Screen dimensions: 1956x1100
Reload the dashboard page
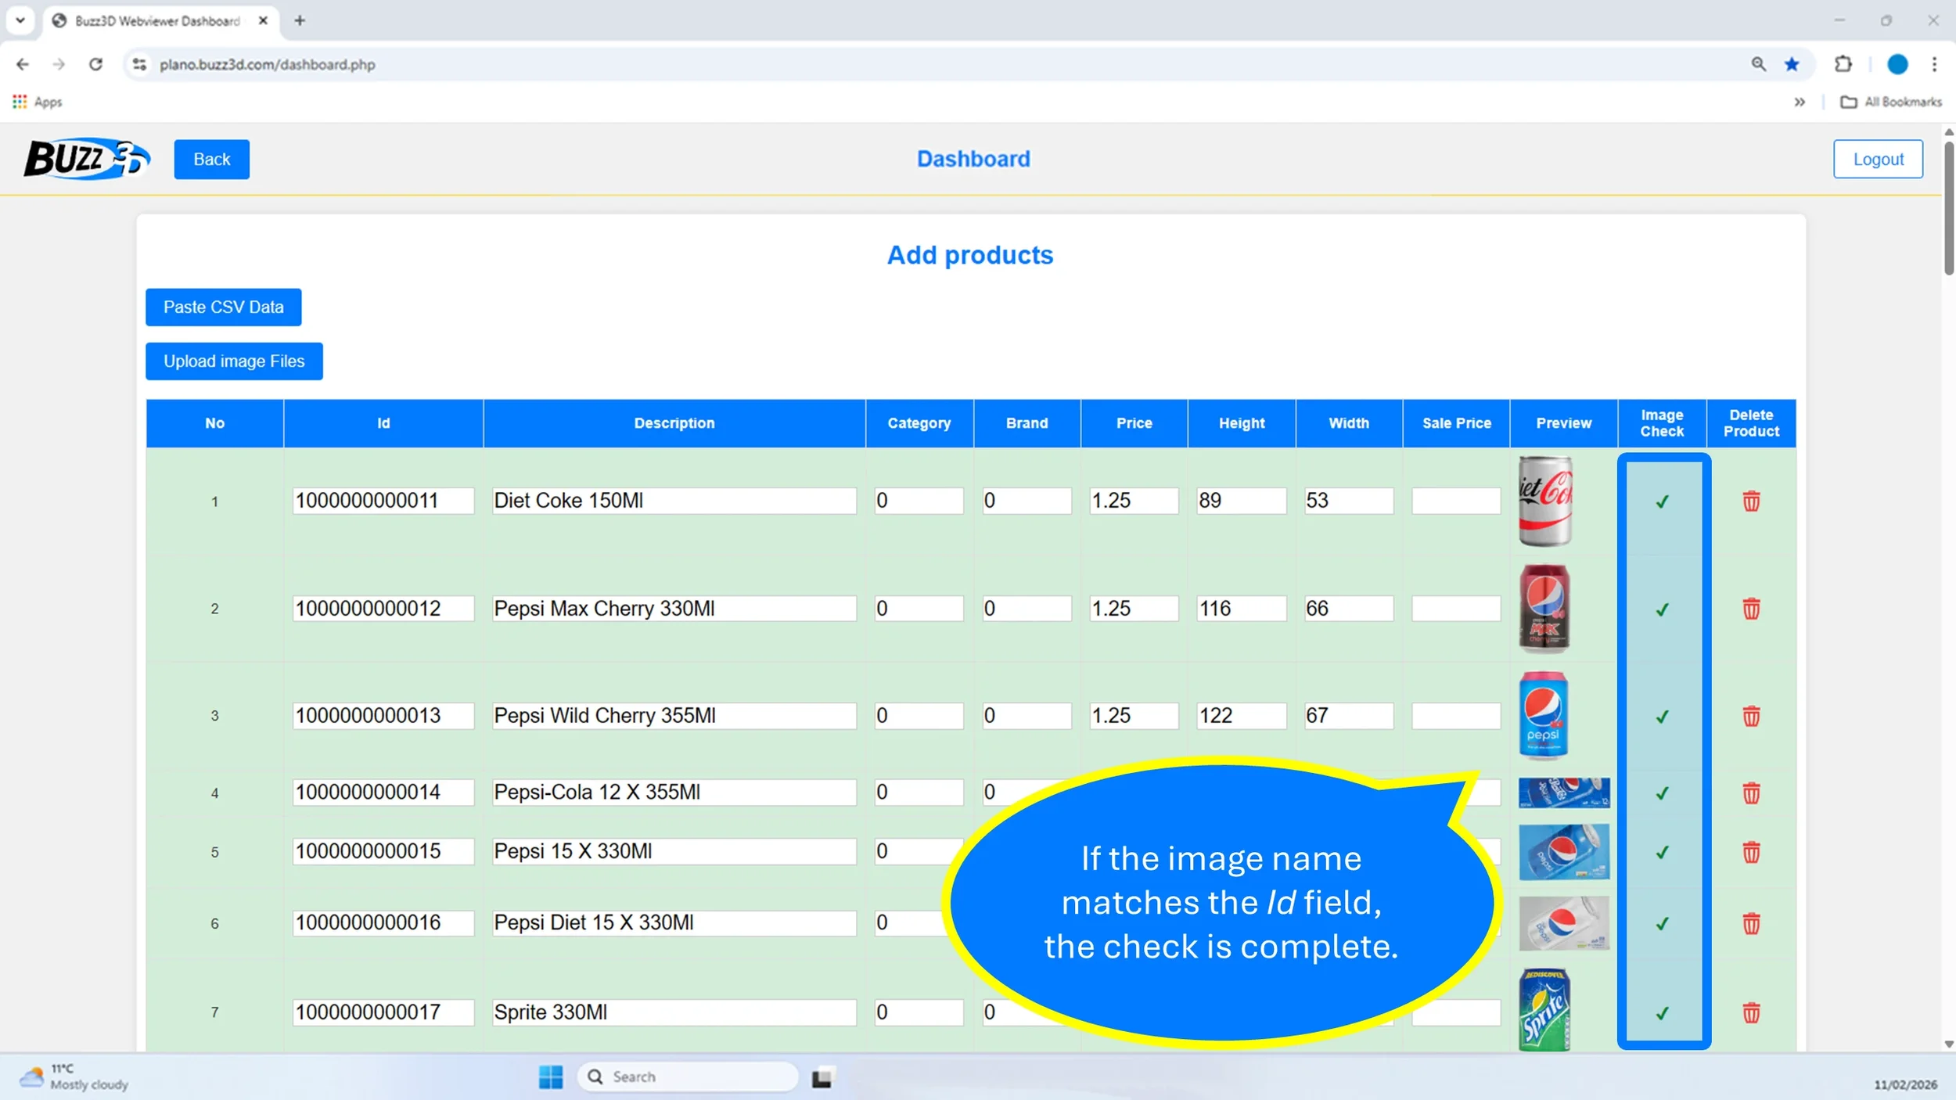point(95,64)
